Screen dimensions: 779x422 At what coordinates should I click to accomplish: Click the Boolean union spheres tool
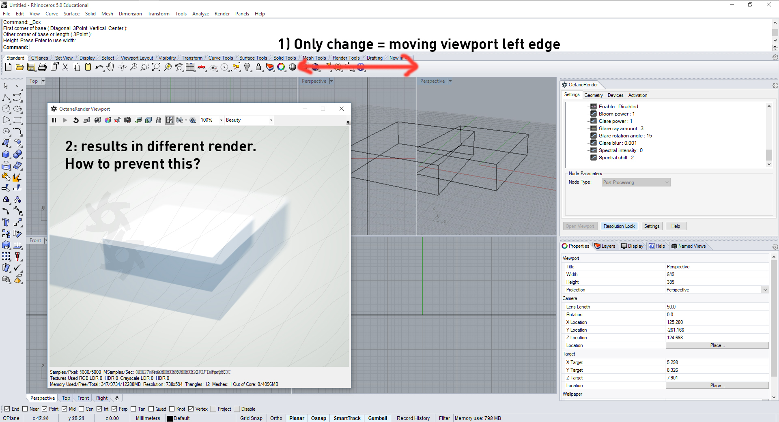pyautogui.click(x=17, y=154)
